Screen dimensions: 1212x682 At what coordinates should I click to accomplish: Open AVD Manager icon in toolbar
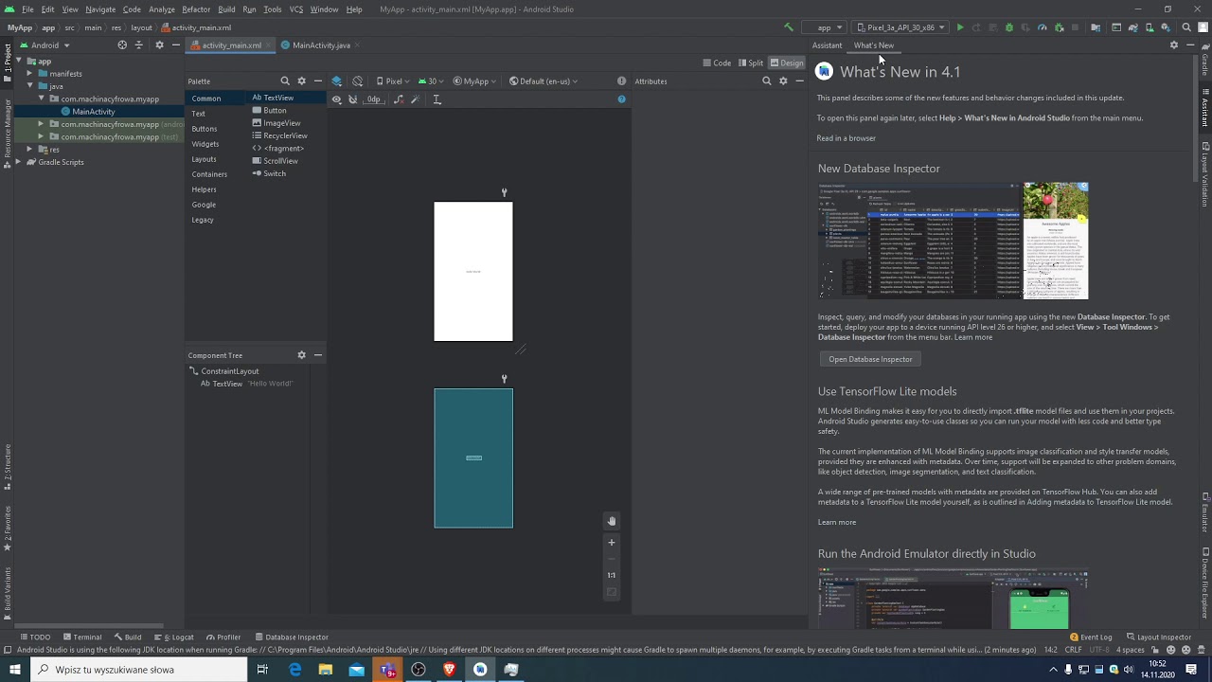tap(1150, 27)
